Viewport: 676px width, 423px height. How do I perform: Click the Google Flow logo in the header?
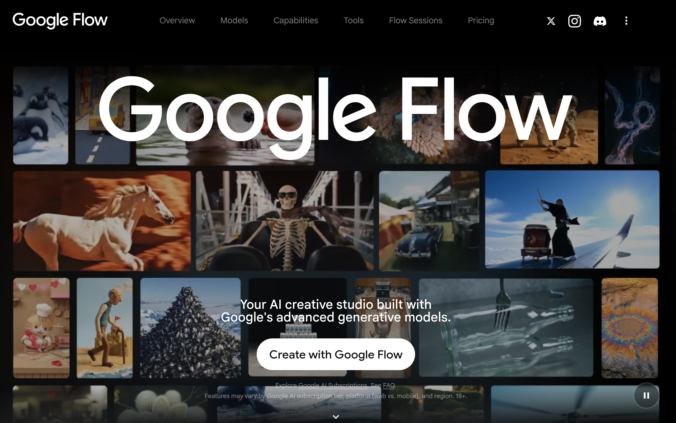click(x=60, y=20)
